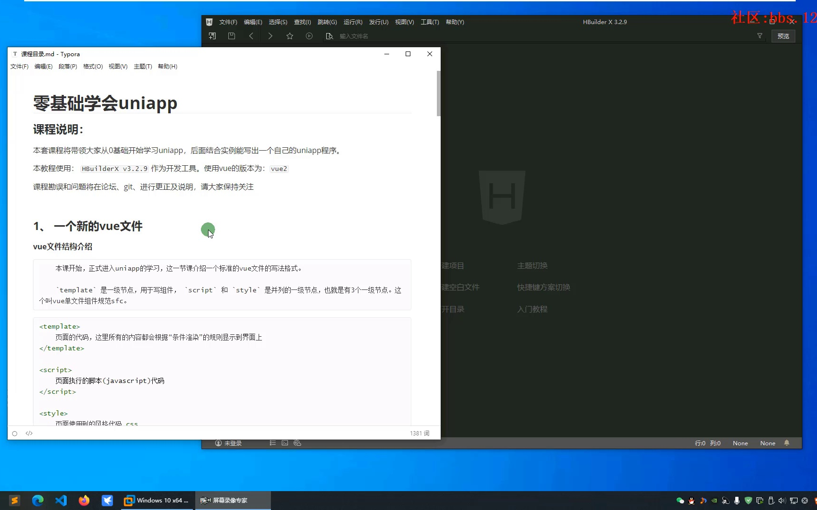Screen dimensions: 817x510
Task: Click NVIDIA icon in system tray
Action: coord(714,501)
